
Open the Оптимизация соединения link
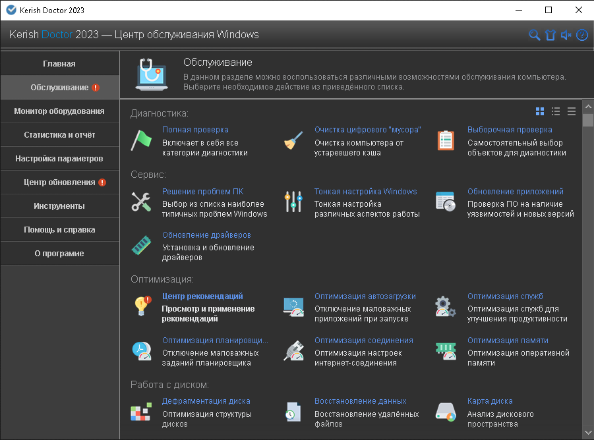[x=364, y=340]
